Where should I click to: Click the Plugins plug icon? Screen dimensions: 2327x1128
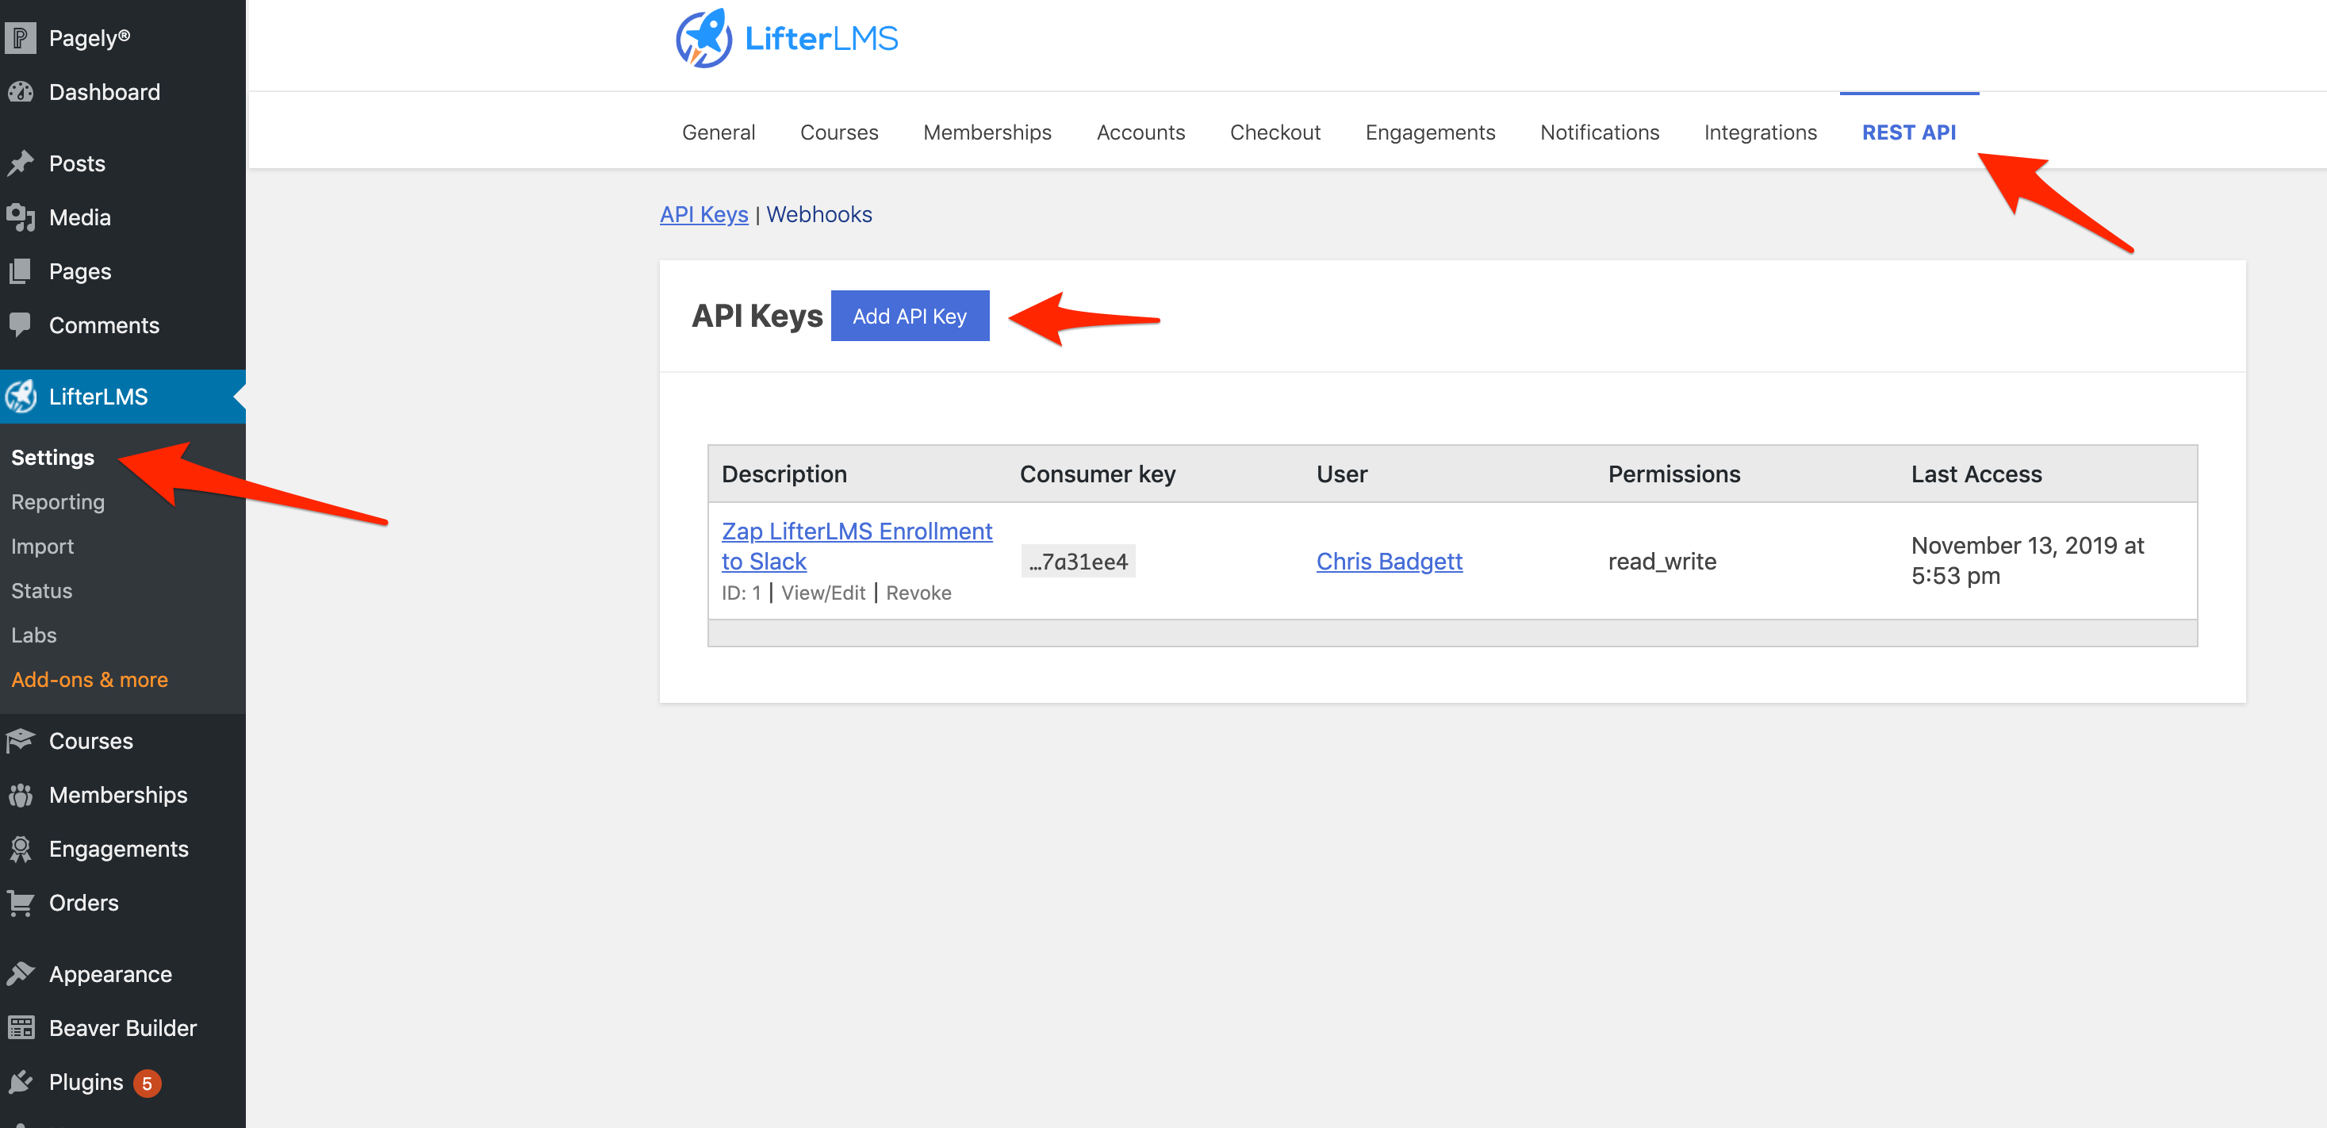click(x=20, y=1082)
